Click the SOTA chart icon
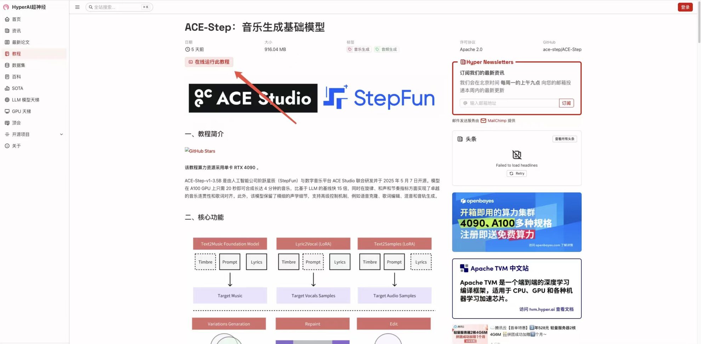This screenshot has height=344, width=701. click(7, 88)
